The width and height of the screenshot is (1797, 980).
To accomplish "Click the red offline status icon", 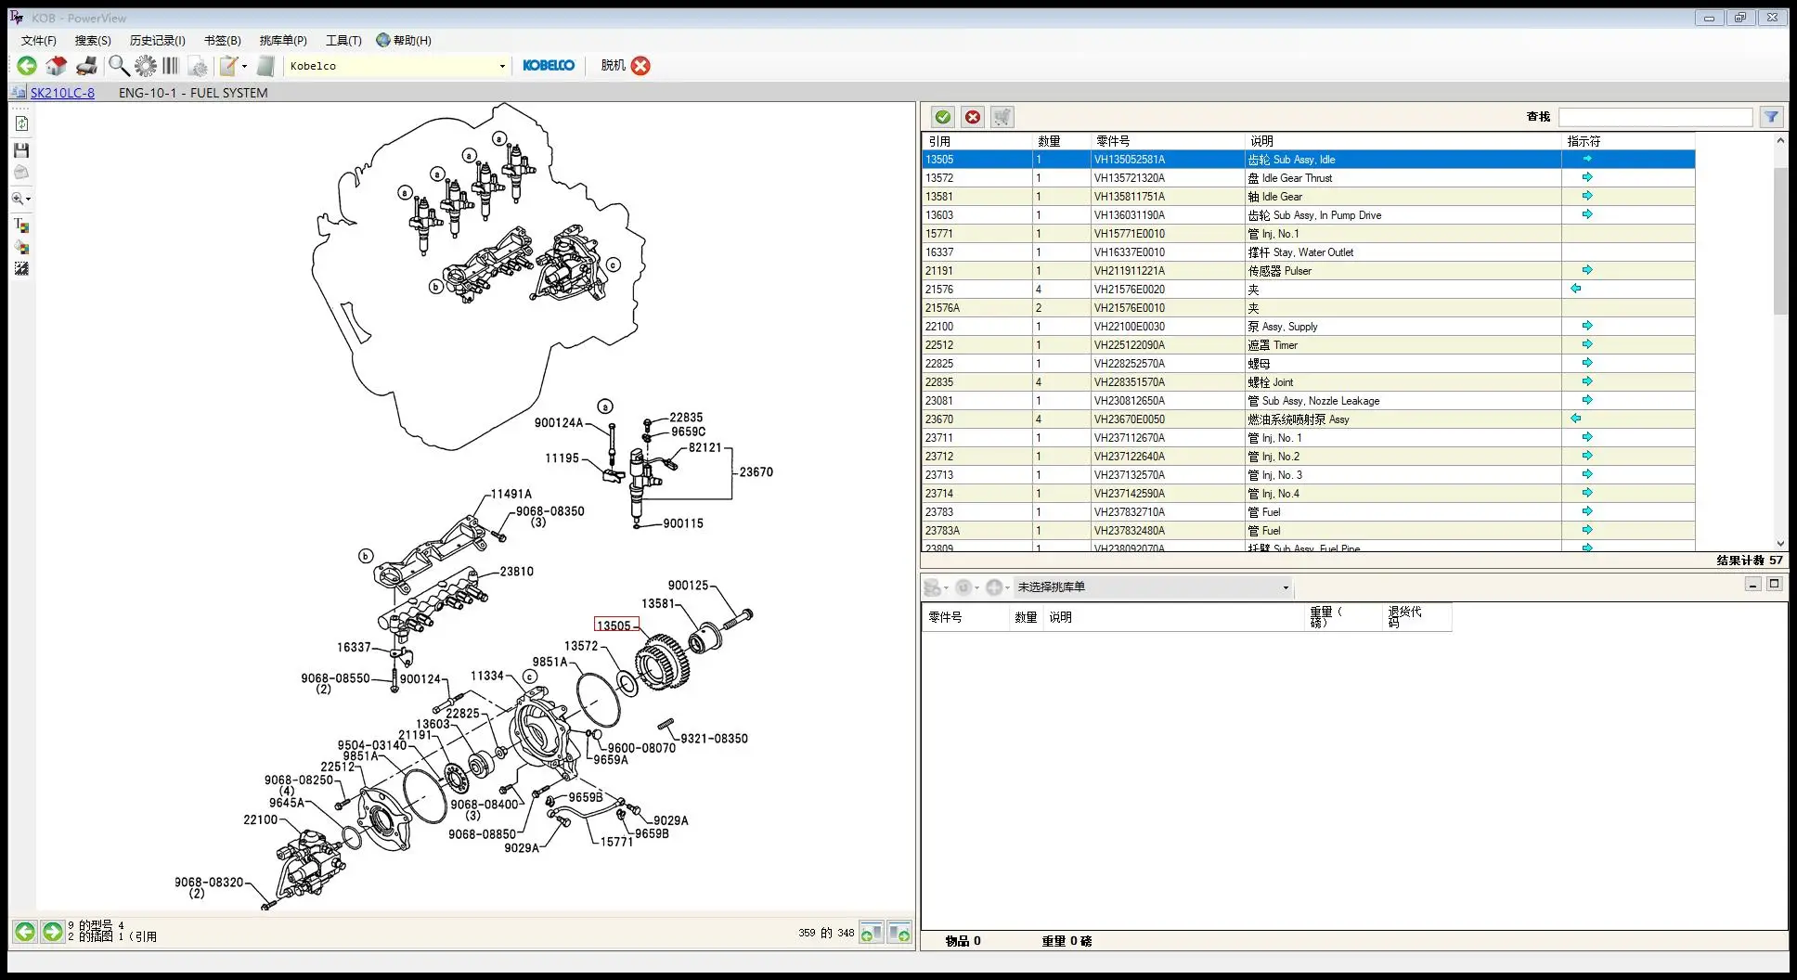I will (x=640, y=66).
